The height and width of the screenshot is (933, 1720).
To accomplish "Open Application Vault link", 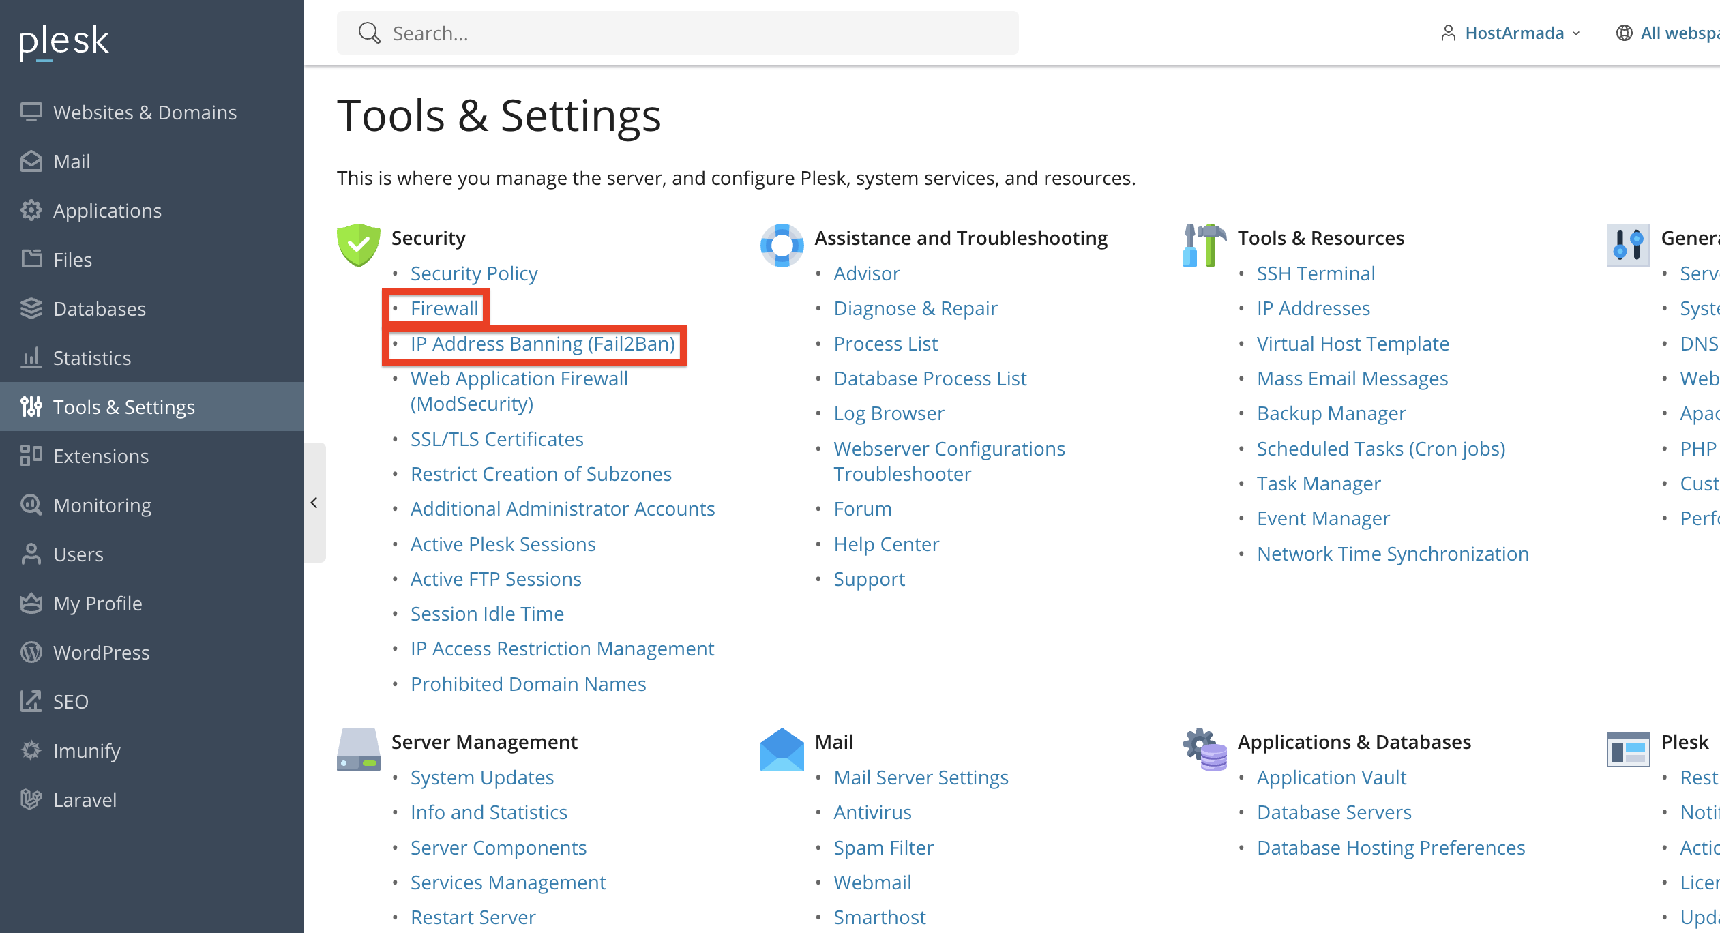I will point(1331,777).
